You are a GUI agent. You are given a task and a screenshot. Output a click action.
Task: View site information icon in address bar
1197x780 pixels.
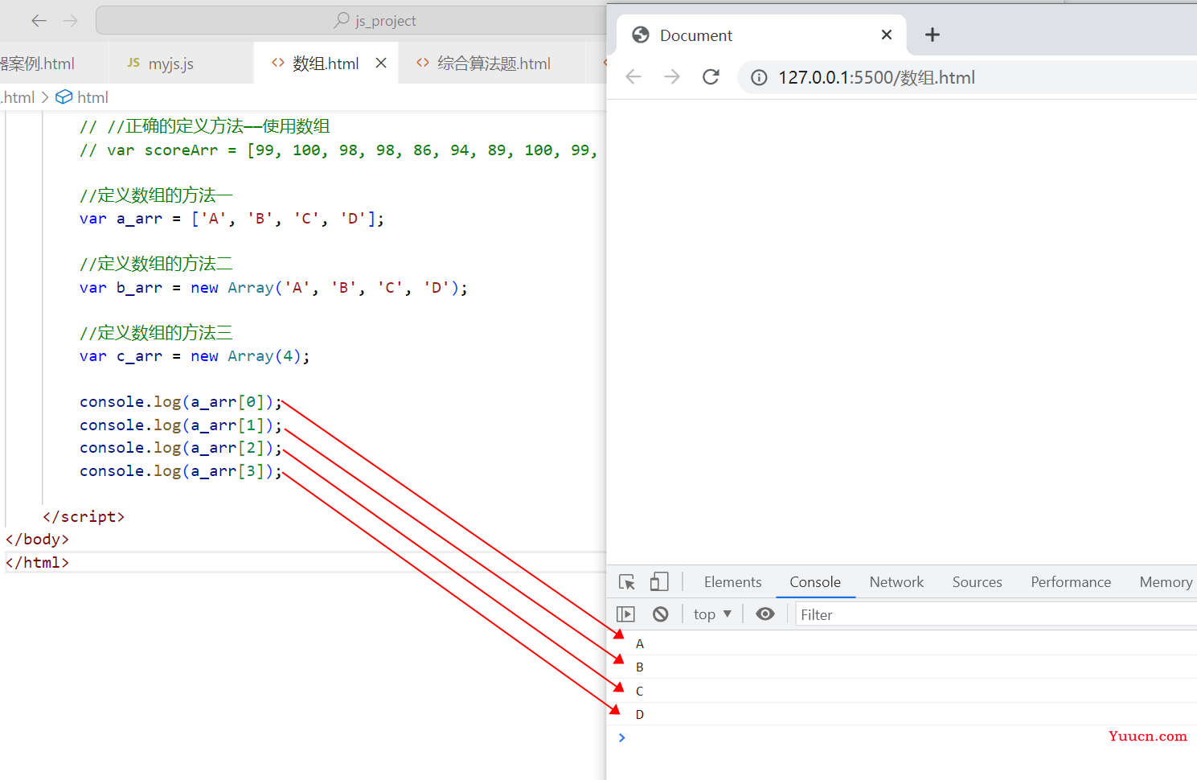[759, 77]
